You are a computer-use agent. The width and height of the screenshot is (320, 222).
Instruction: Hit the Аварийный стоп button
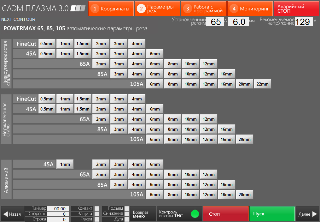pos(297,9)
